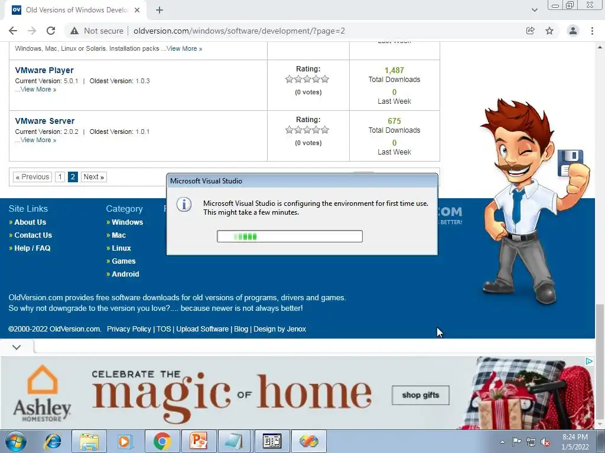Bookmark this page with the star icon

click(549, 31)
